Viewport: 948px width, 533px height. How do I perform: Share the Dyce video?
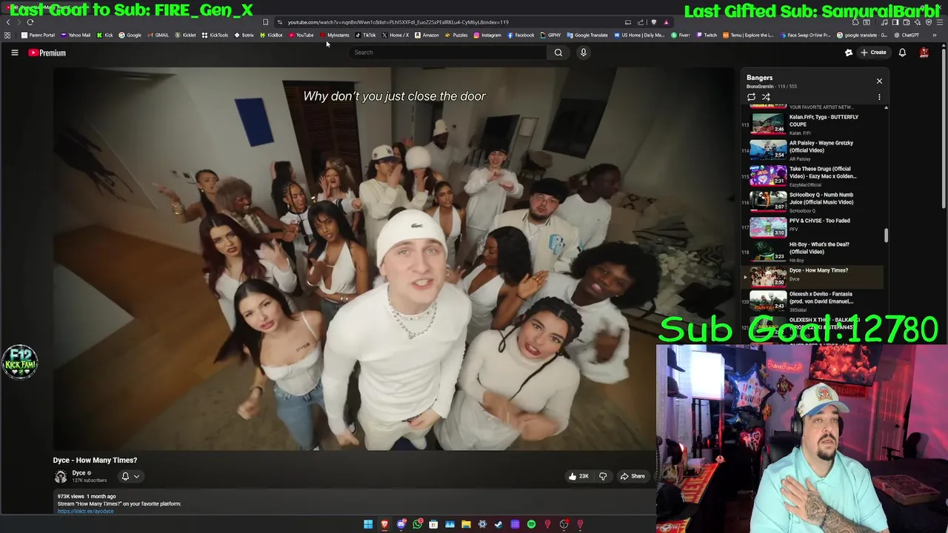coord(632,476)
